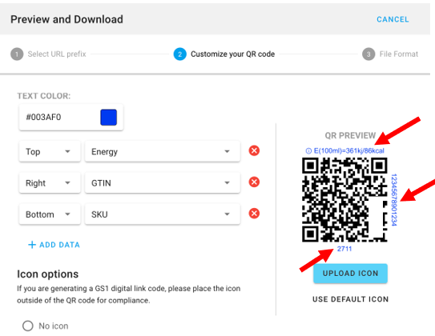Image resolution: width=435 pixels, height=336 pixels.
Task: Open the Bottom position dropdown
Action: pyautogui.click(x=50, y=214)
